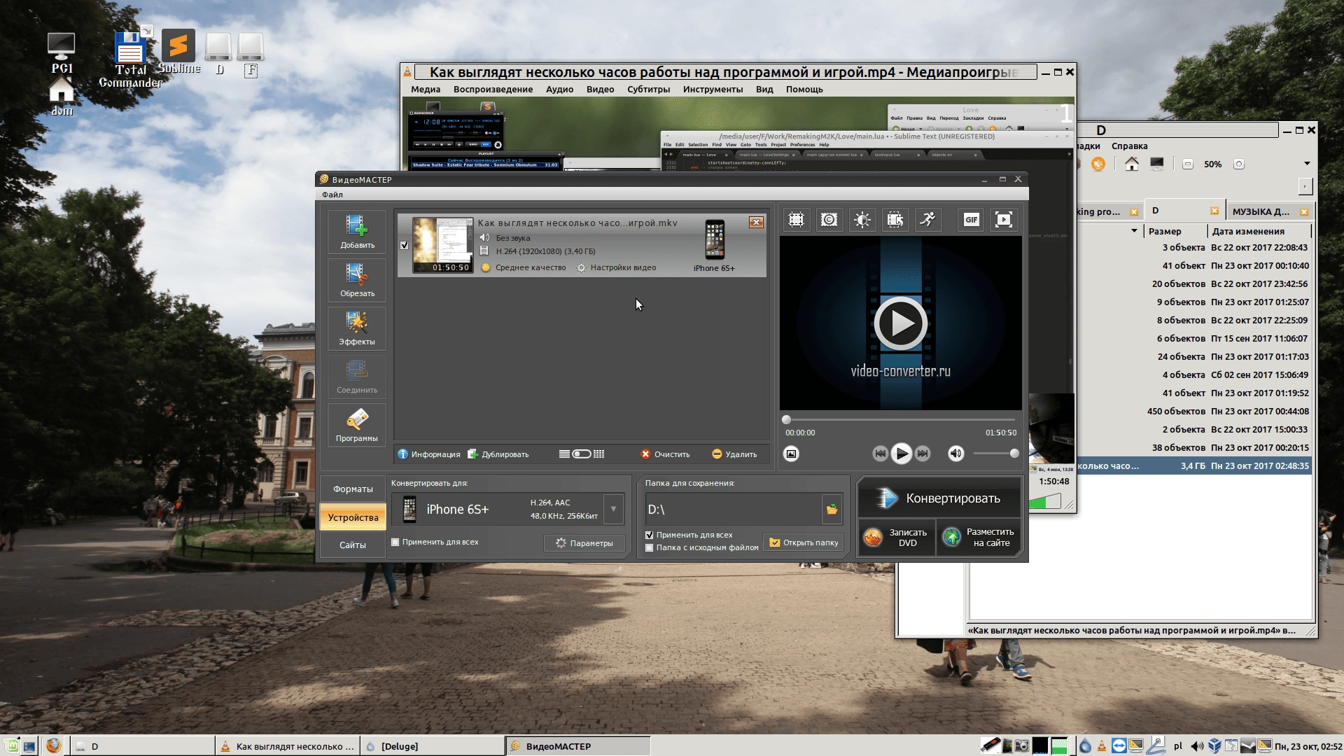Click the rotate video tool icon
The height and width of the screenshot is (756, 1344).
click(x=895, y=220)
